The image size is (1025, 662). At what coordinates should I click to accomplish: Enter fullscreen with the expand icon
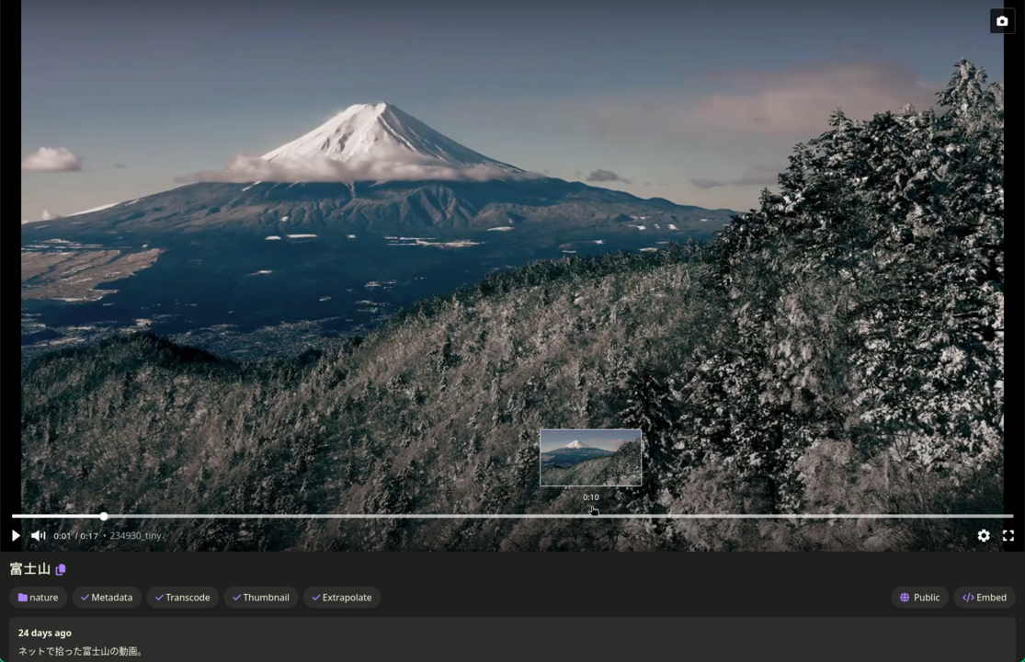point(1008,535)
